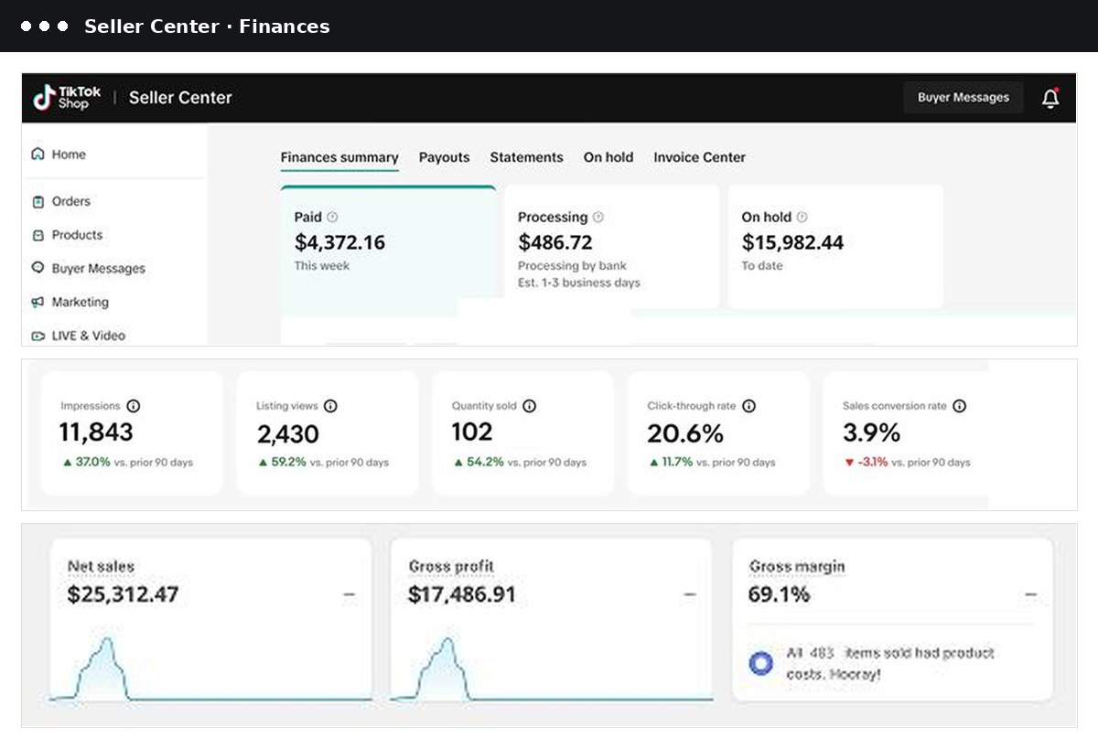Click the Quantity sold value 102
Image resolution: width=1098 pixels, height=748 pixels.
click(472, 432)
